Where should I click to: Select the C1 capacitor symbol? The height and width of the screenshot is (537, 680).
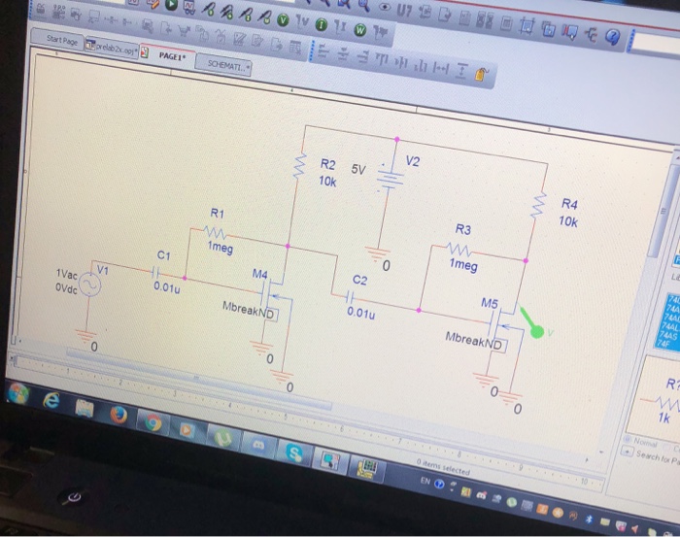156,273
